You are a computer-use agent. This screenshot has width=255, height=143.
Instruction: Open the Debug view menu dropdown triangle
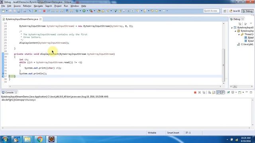tap(251, 24)
